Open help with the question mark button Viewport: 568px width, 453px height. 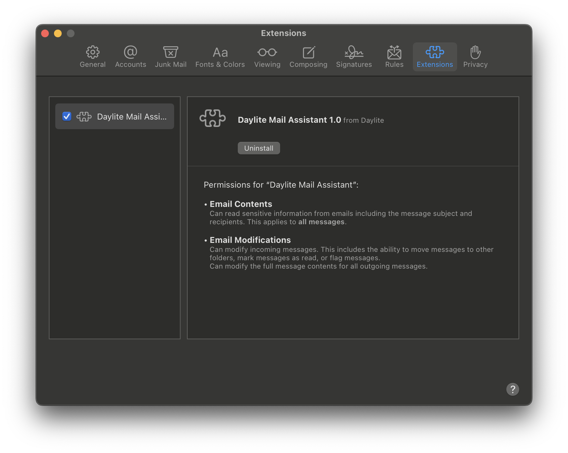(x=512, y=389)
